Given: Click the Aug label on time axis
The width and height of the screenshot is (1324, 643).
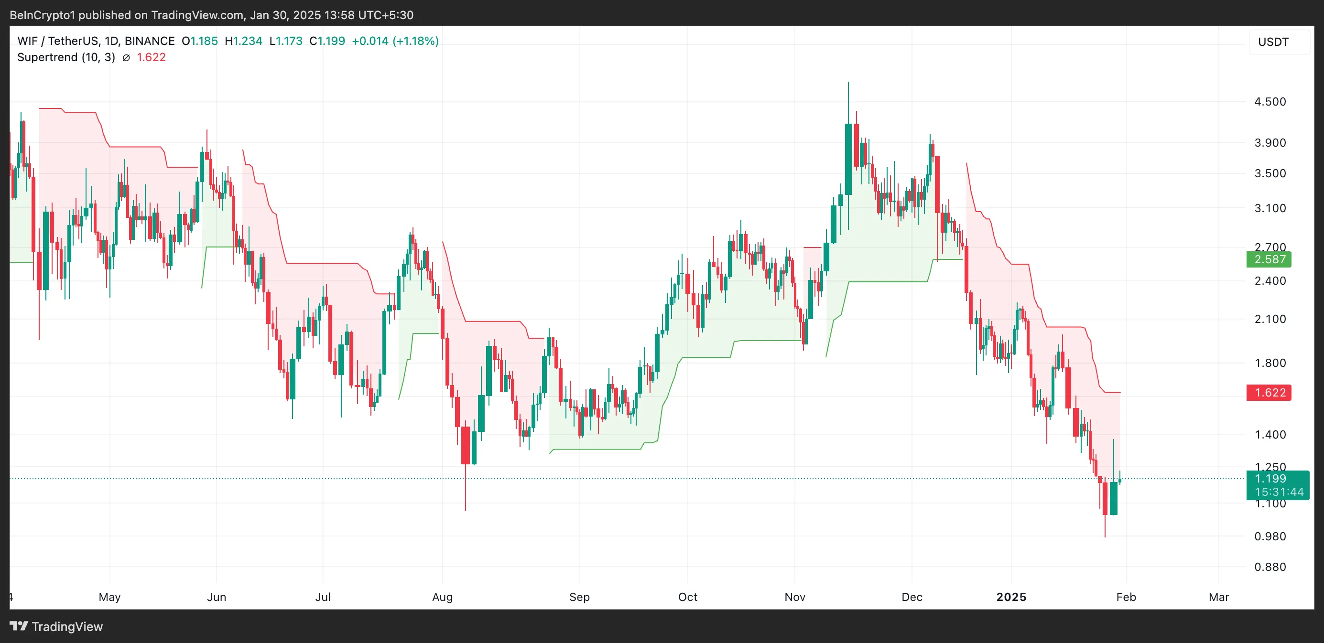Looking at the screenshot, I should click(x=442, y=597).
